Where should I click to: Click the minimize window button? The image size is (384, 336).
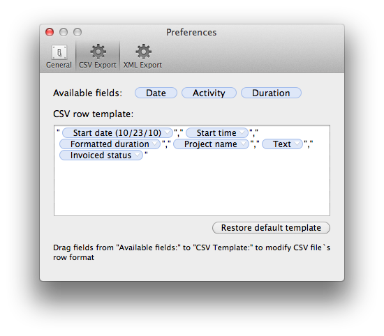[64, 32]
